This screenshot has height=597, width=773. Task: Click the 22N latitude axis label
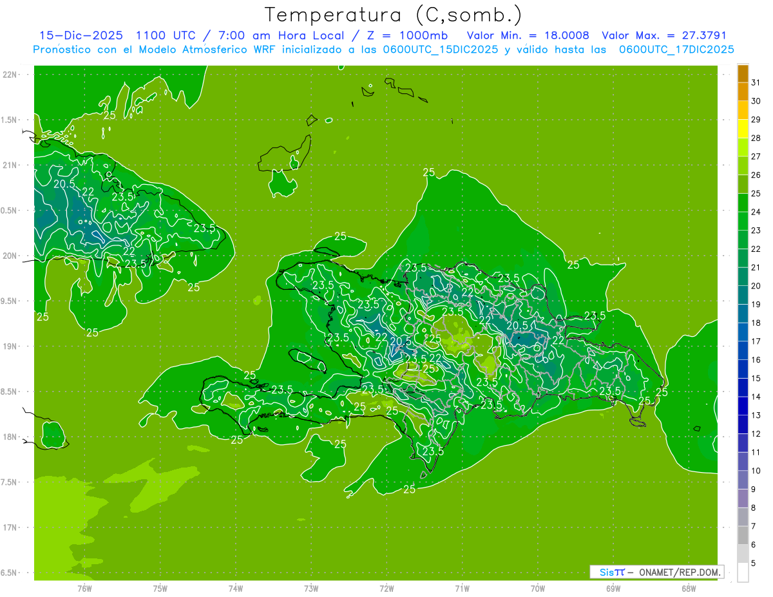point(10,75)
